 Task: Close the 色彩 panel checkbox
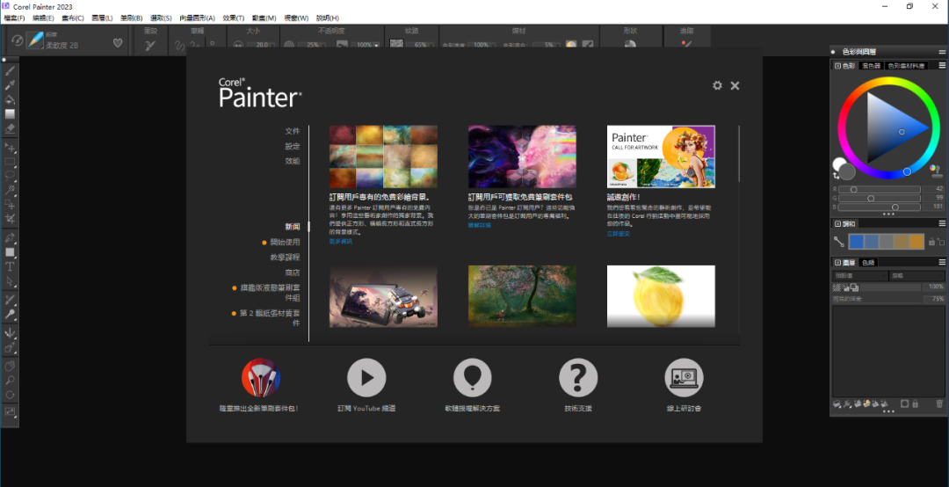click(x=837, y=65)
